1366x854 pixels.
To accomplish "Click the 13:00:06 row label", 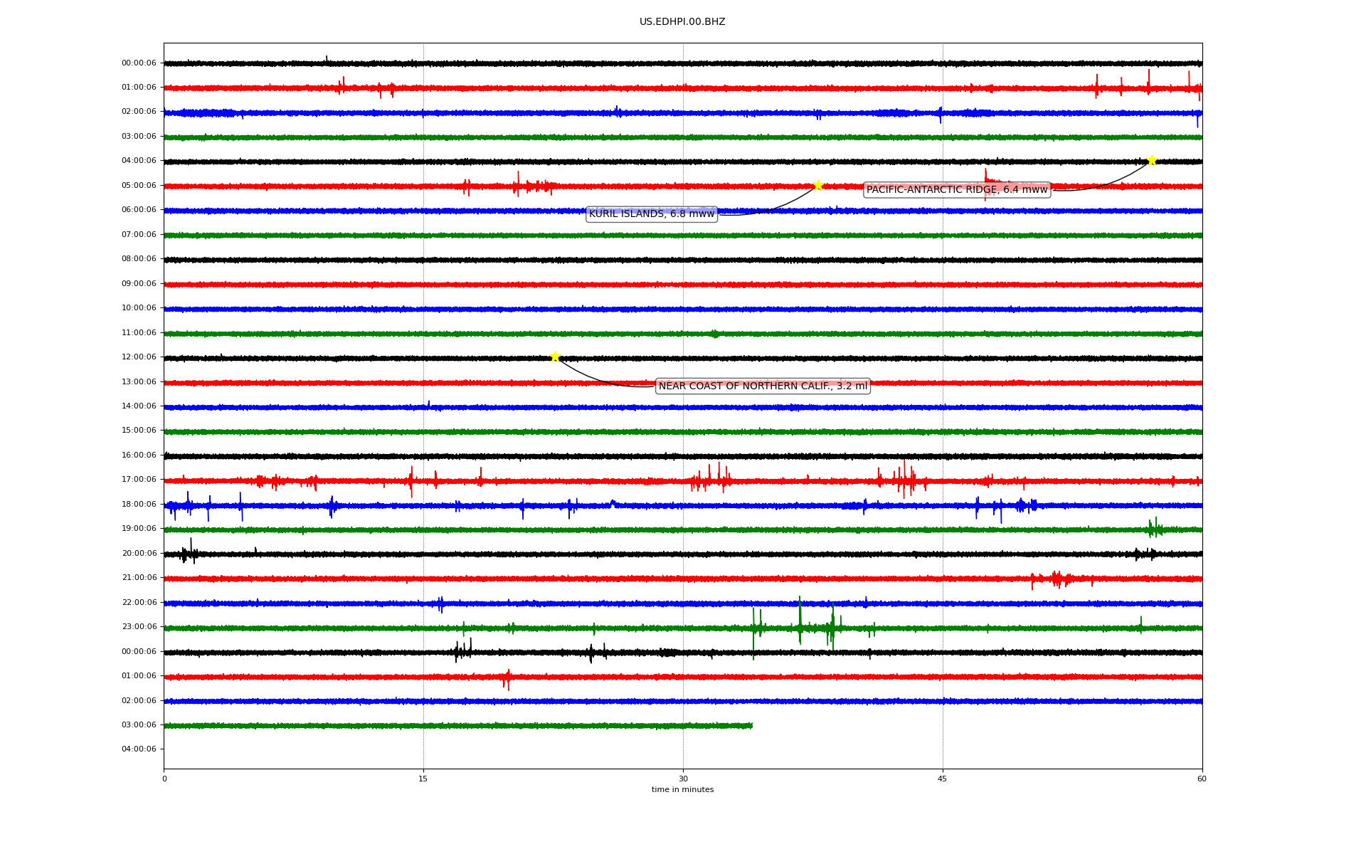I will coord(139,382).
